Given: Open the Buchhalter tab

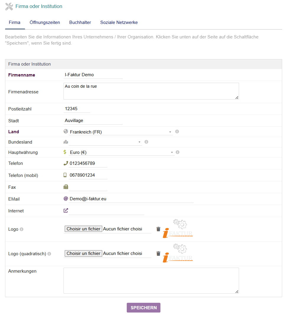Looking at the screenshot, I should [80, 22].
